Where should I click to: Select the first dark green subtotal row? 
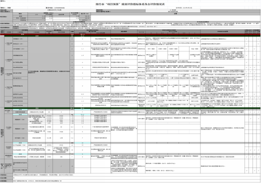pos(132,36)
